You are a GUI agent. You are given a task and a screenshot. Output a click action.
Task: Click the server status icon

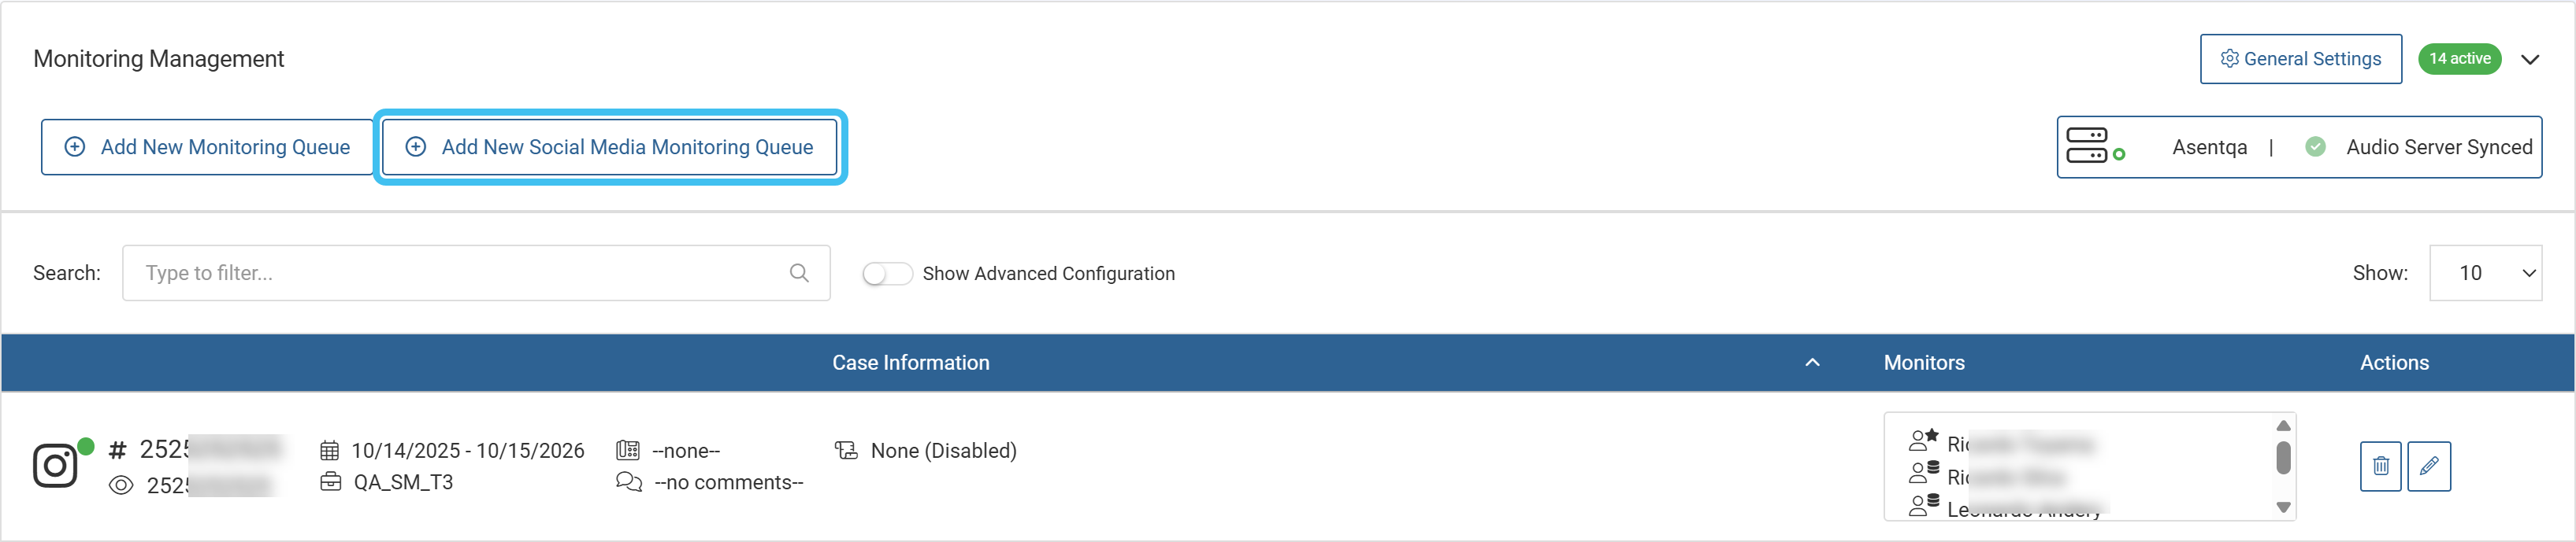tap(2094, 146)
